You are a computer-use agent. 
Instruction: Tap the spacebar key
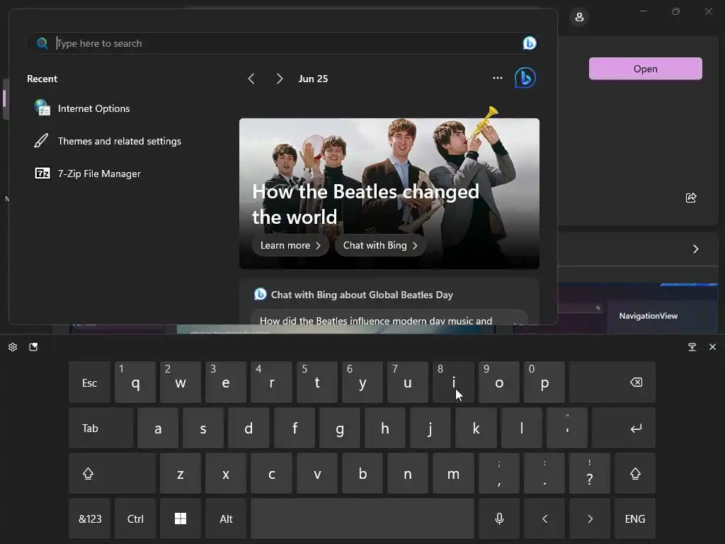pos(362,518)
